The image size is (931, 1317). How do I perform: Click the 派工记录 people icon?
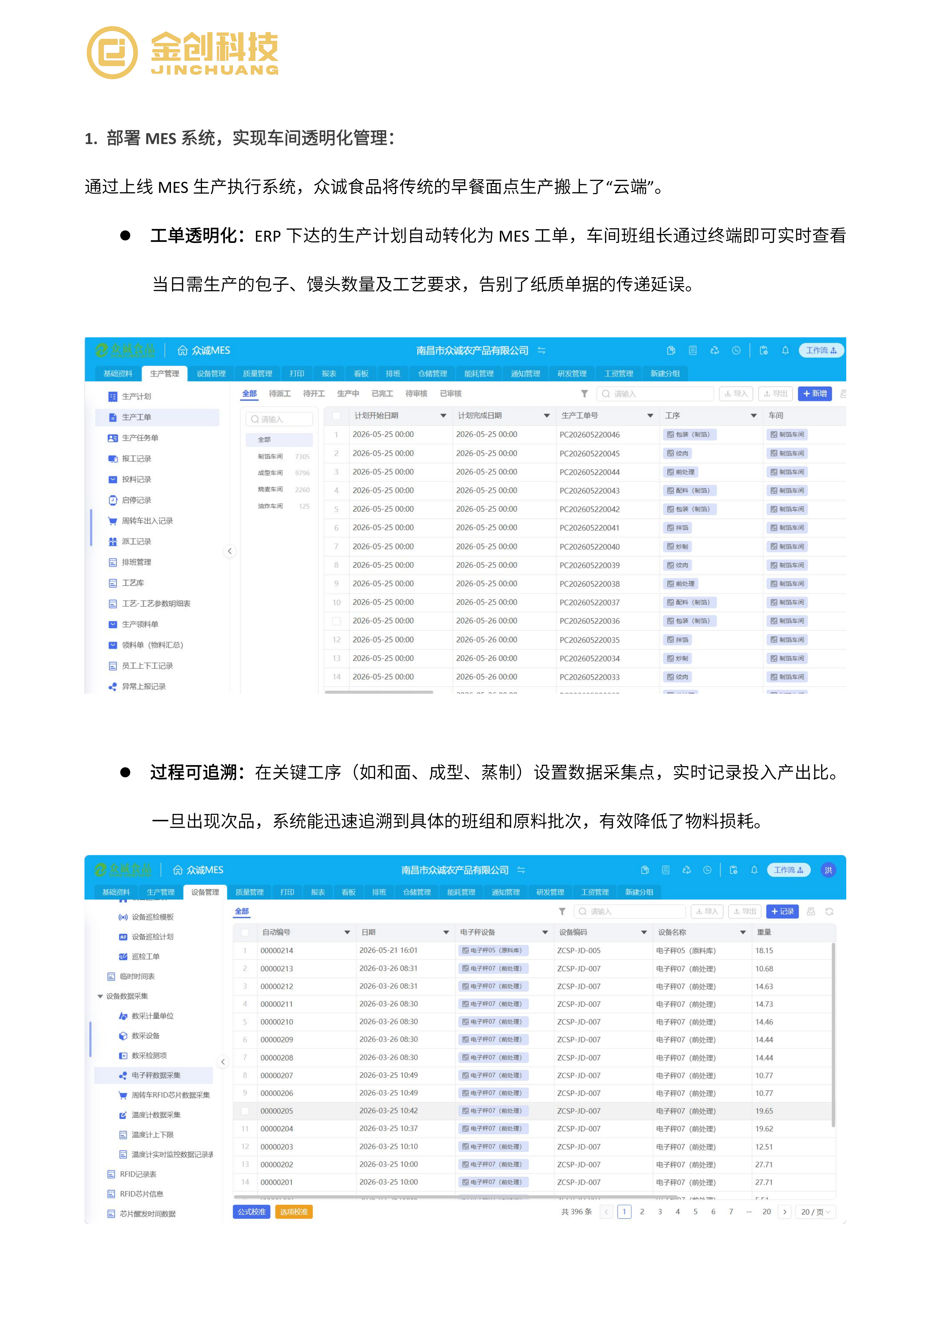[x=112, y=541]
